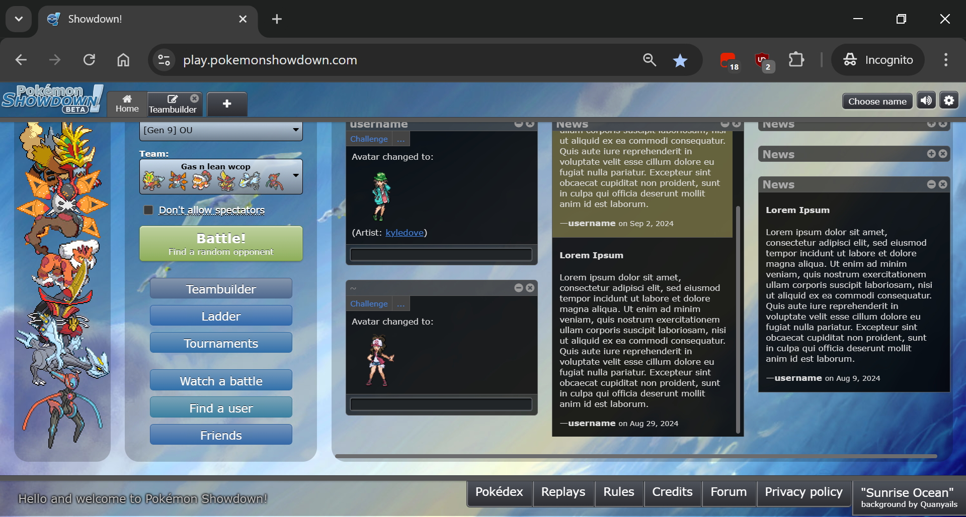The image size is (966, 517).
Task: Tick Don't allow spectators checkbox
Action: [x=148, y=210]
